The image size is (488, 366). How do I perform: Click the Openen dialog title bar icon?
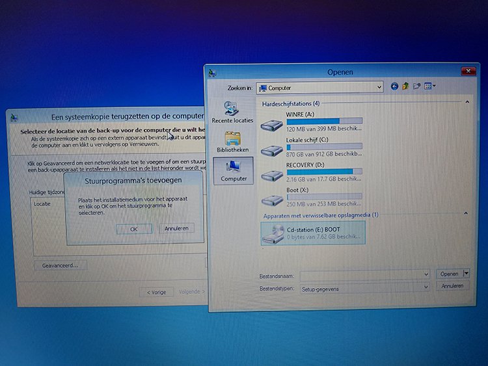pos(213,73)
